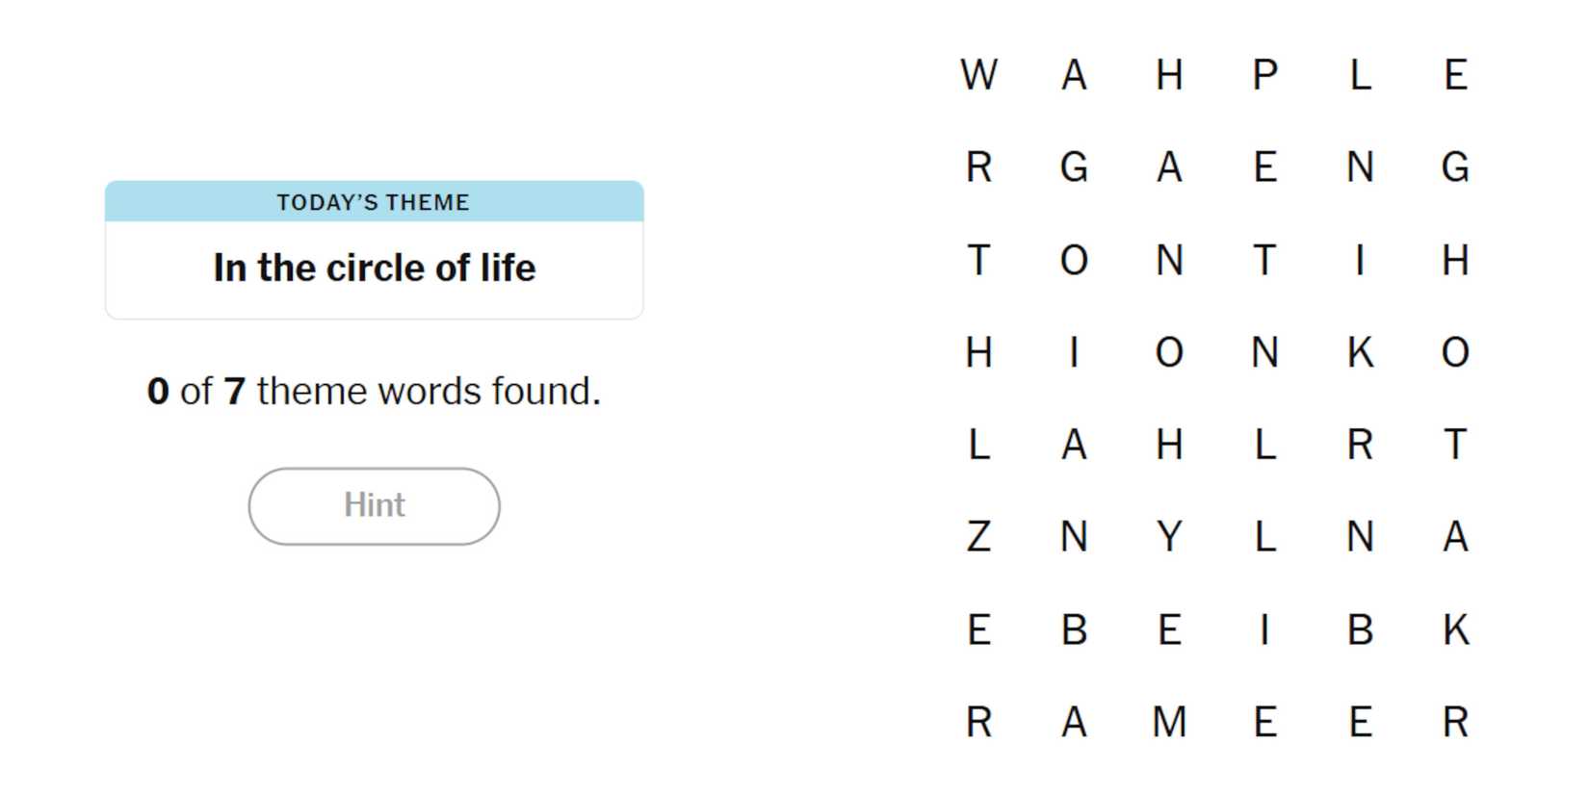Viewport: 1589px width, 794px height.
Task: Tap the letter Z tile
Action: pos(978,537)
